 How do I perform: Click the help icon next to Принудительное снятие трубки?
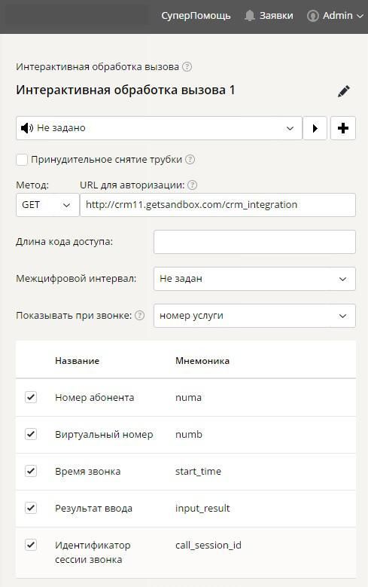190,160
